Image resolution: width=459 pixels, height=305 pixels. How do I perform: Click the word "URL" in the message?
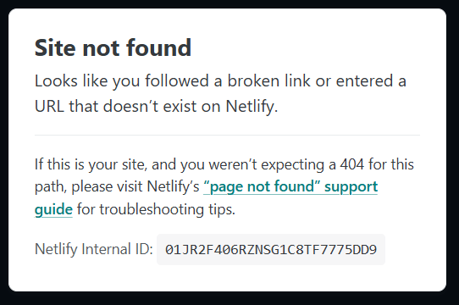click(49, 106)
